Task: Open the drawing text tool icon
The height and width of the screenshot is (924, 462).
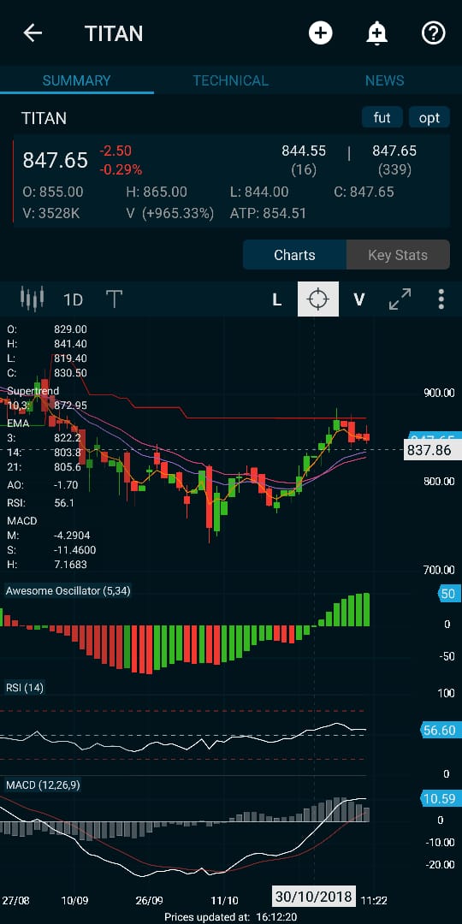Action: click(114, 299)
